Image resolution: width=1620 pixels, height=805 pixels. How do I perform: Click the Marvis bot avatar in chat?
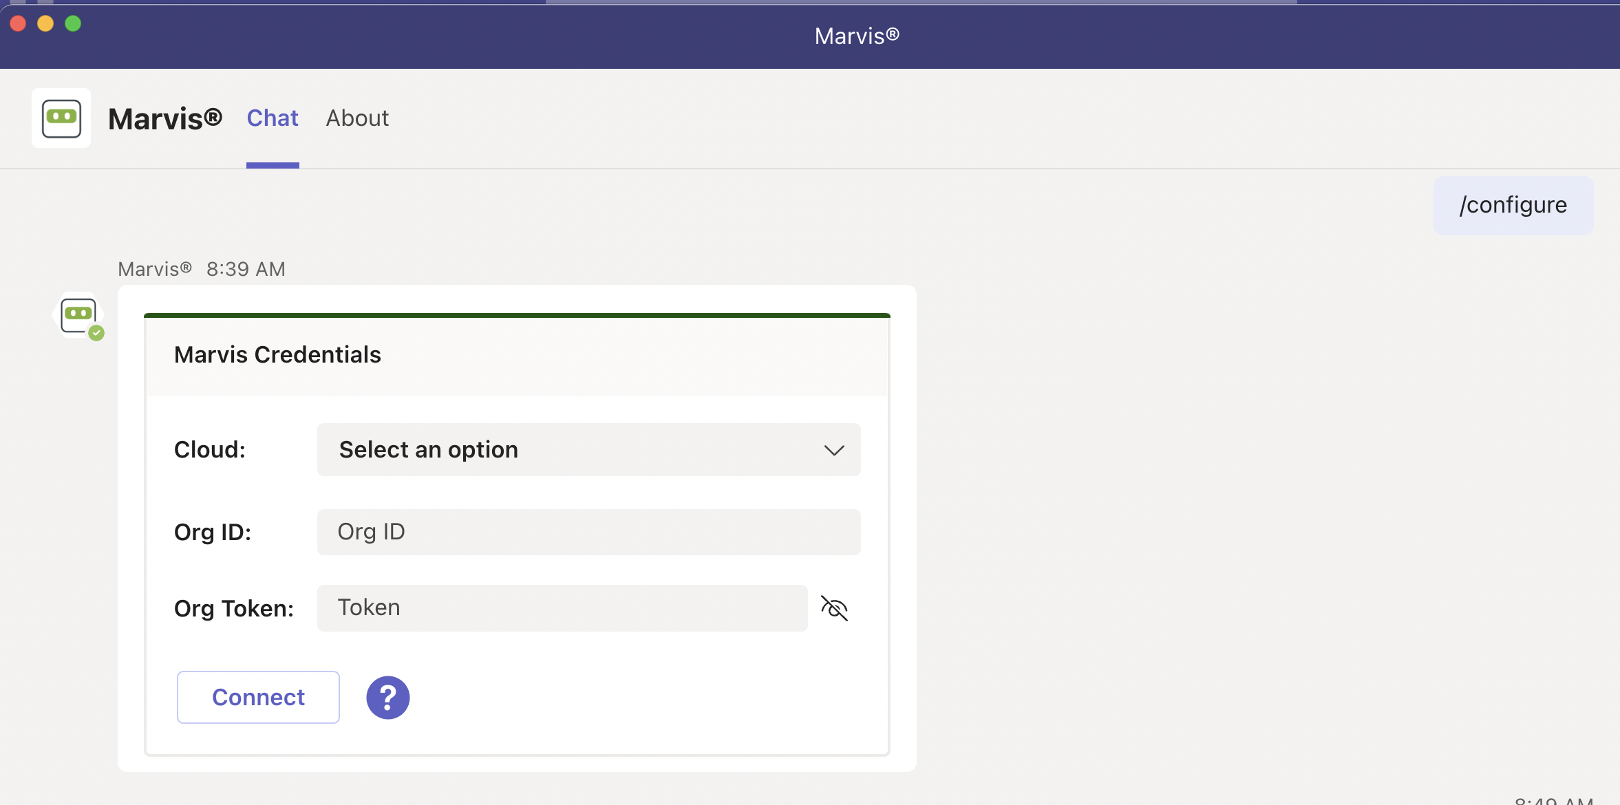point(78,314)
